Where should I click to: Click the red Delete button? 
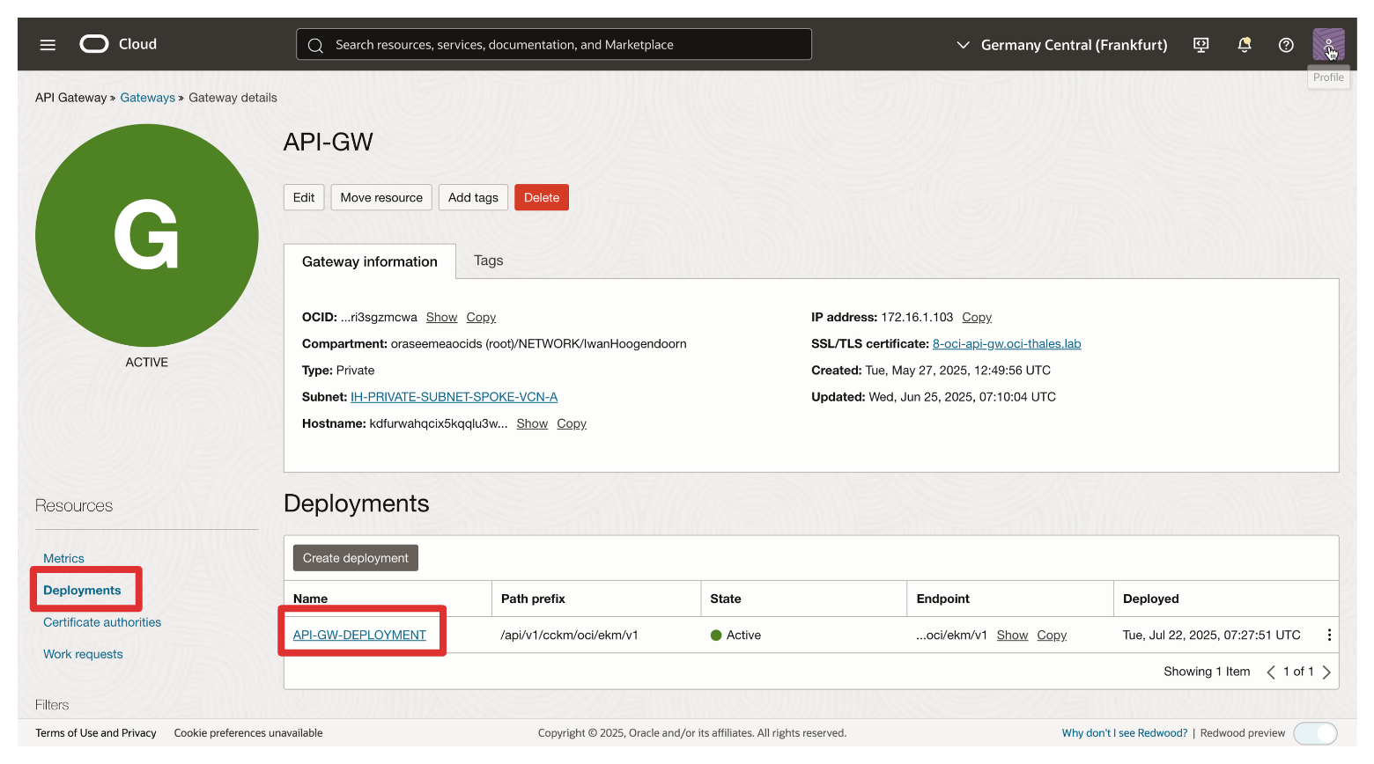click(x=541, y=197)
